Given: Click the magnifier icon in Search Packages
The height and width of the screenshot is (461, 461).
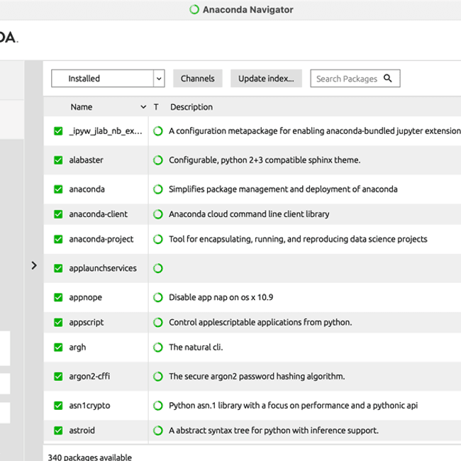Looking at the screenshot, I should click(x=388, y=79).
